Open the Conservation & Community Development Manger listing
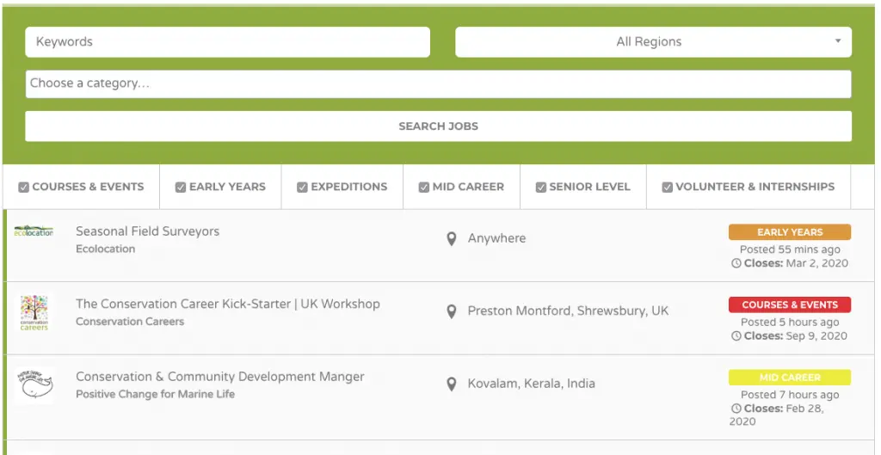881x455 pixels. pyautogui.click(x=220, y=377)
